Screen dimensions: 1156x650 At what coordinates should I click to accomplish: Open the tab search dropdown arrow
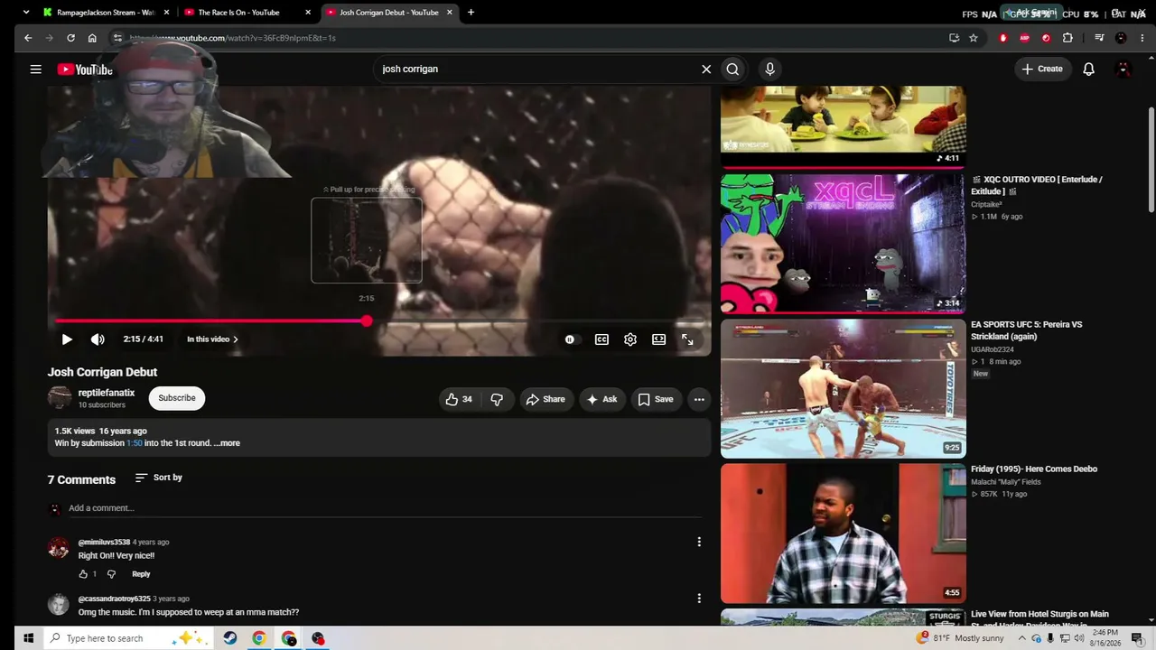coord(26,13)
